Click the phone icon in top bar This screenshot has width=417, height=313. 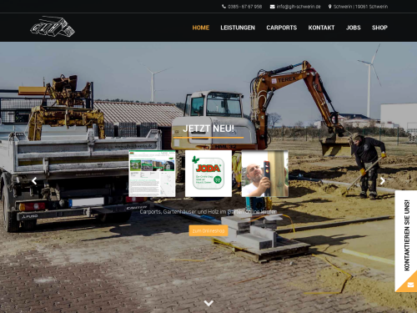point(224,7)
